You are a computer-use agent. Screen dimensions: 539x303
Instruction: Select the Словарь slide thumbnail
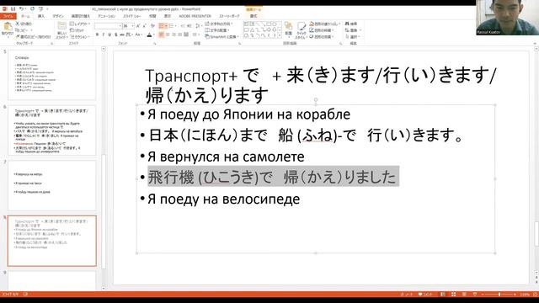click(52, 75)
